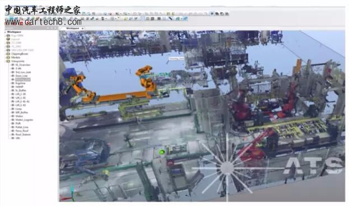The width and height of the screenshot is (349, 206).
Task: Click the black diagonal line tool icon
Action: (170, 19)
